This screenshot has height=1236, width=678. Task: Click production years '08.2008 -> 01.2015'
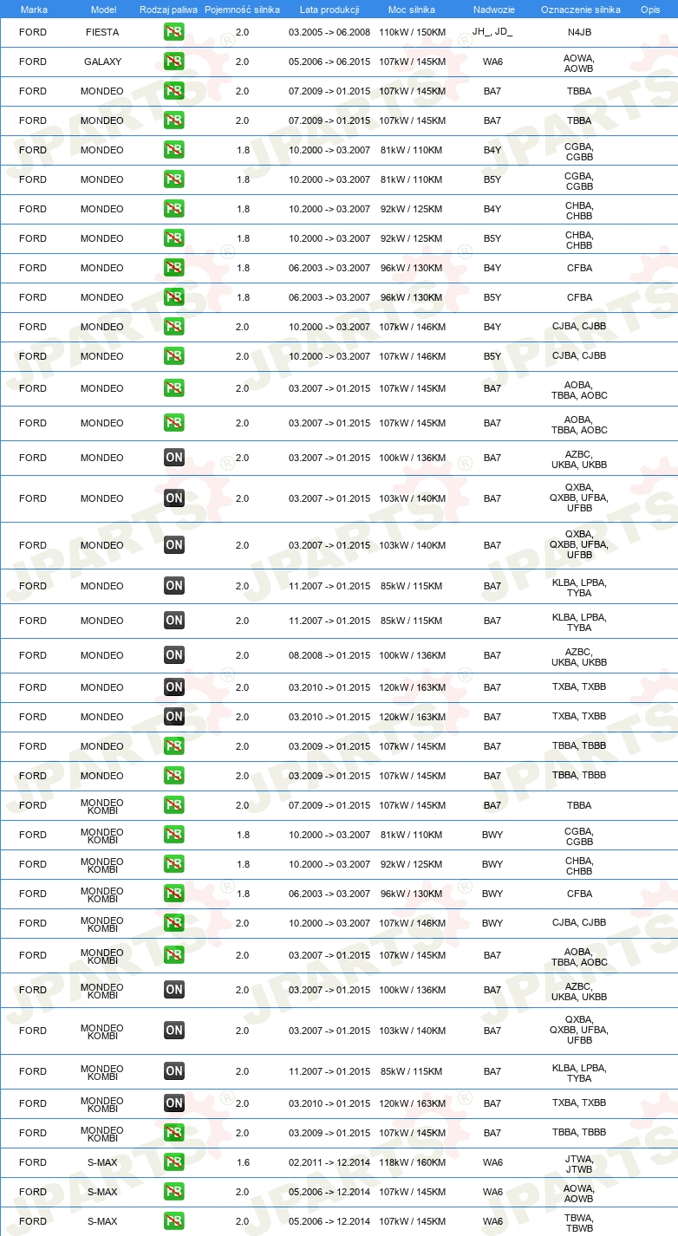pyautogui.click(x=329, y=655)
